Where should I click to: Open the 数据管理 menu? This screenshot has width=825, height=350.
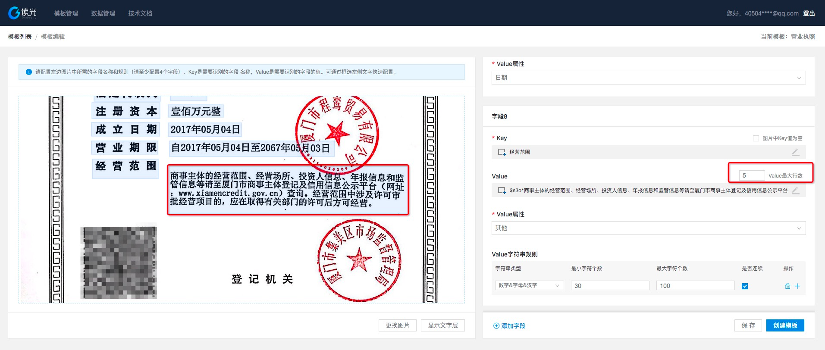pos(103,13)
